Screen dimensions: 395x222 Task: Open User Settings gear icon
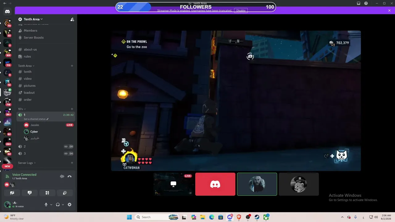point(69,204)
